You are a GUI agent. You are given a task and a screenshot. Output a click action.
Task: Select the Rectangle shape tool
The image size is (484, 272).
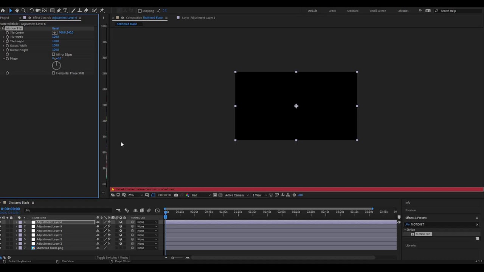coord(53,11)
